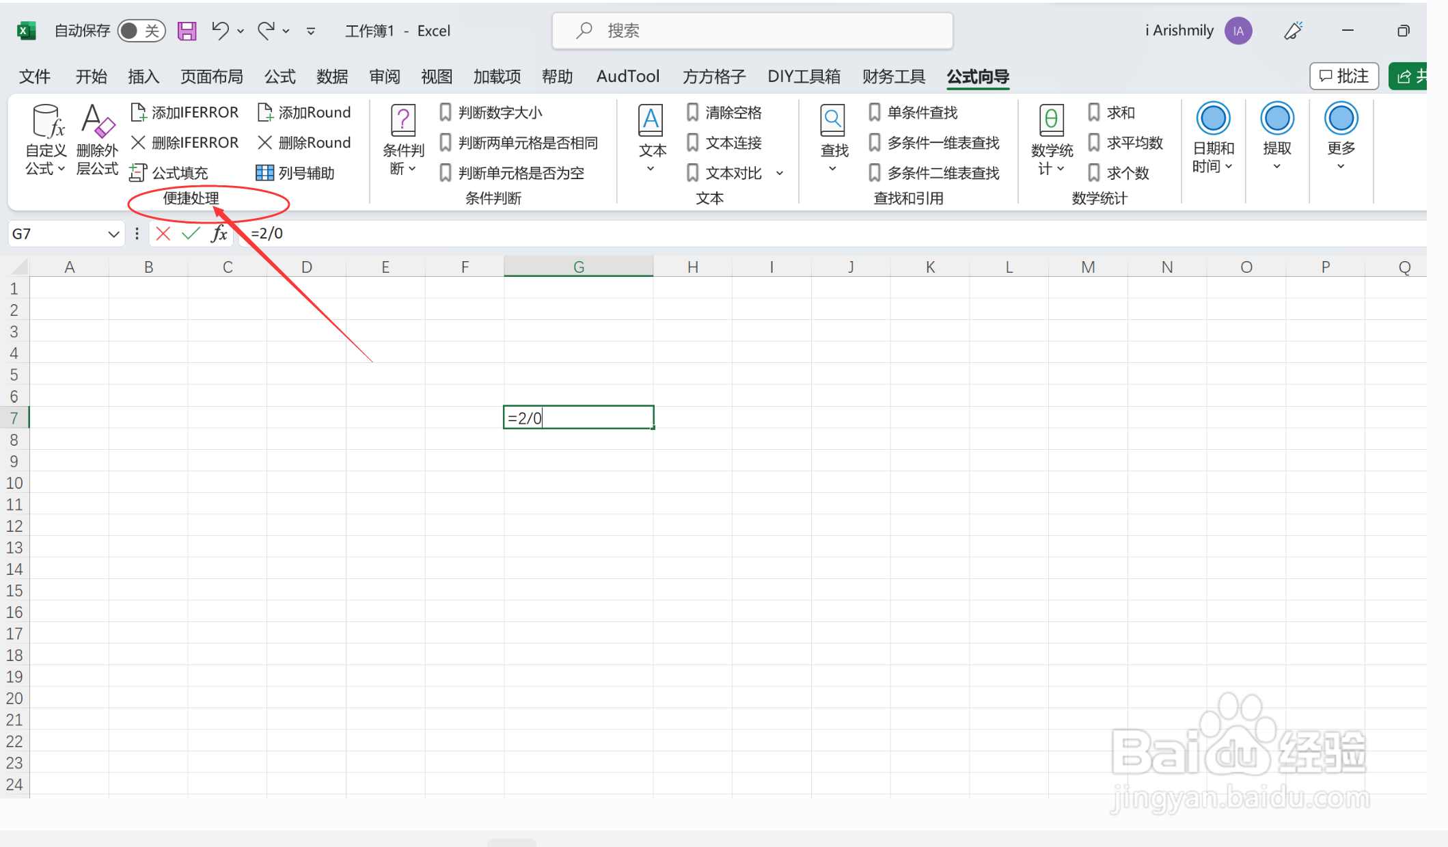The width and height of the screenshot is (1448, 847).
Task: Click 列号辅助 table icon
Action: pos(264,172)
